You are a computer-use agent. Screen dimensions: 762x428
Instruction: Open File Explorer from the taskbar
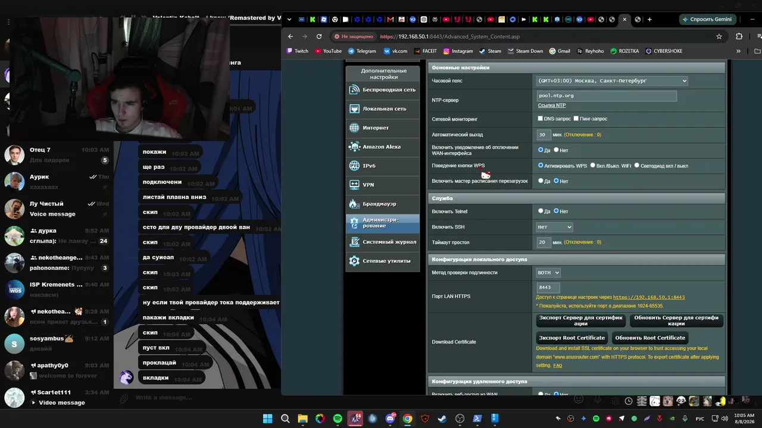pyautogui.click(x=302, y=418)
